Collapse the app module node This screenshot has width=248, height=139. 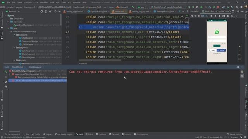(6, 15)
